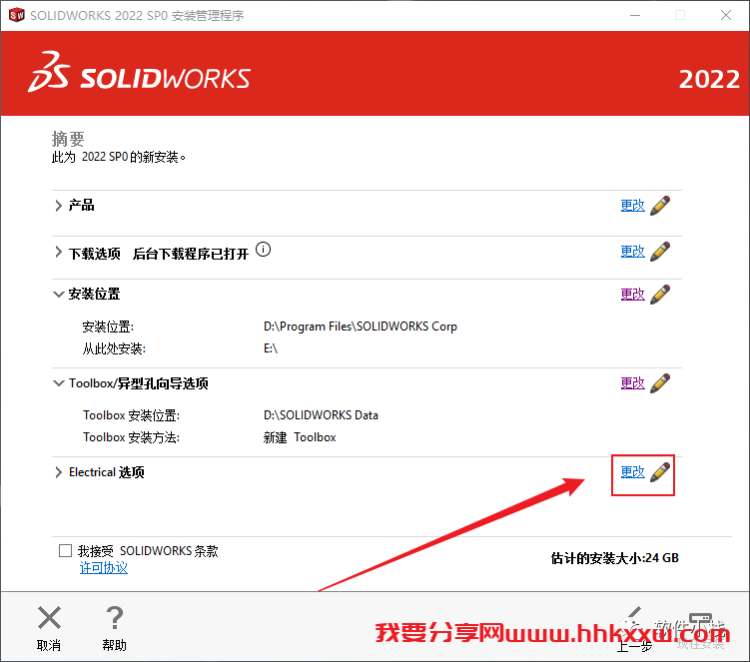Click the info icon beside 后台下载程序已打开

tap(263, 250)
